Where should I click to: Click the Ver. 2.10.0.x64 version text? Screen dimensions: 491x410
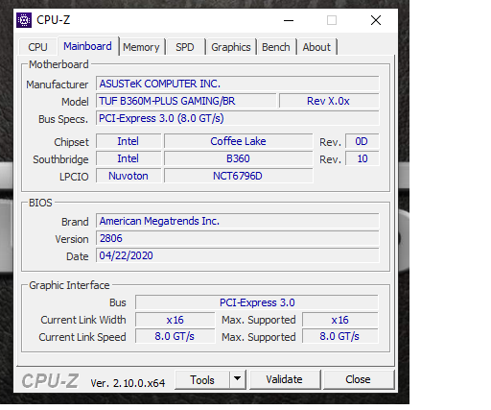[x=128, y=383]
